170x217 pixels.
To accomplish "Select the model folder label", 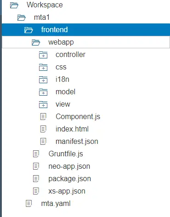I will (x=65, y=92).
